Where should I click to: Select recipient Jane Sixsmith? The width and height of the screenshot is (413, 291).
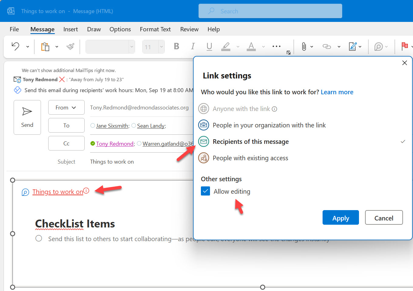pos(112,126)
